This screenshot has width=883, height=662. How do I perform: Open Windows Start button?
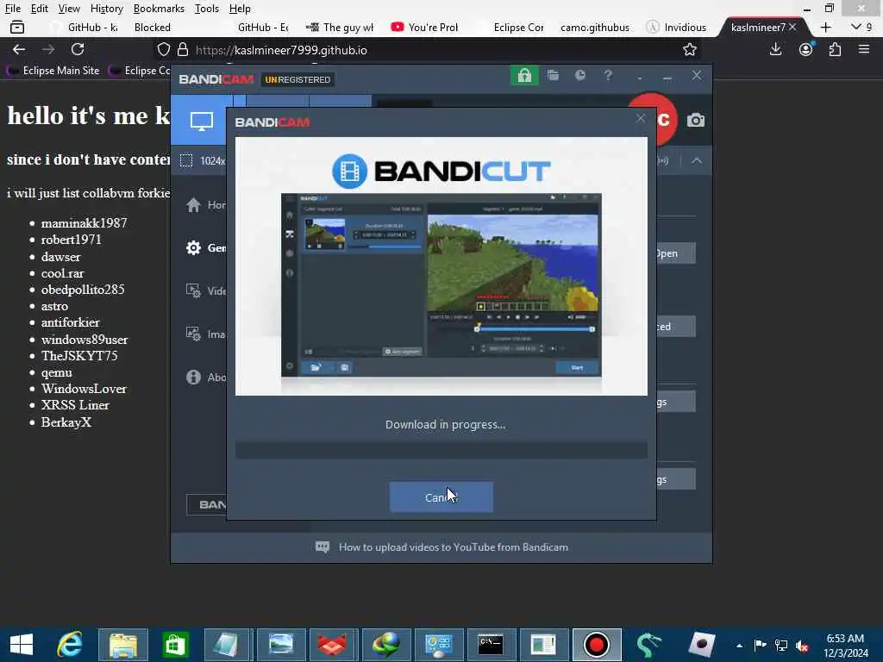22,645
